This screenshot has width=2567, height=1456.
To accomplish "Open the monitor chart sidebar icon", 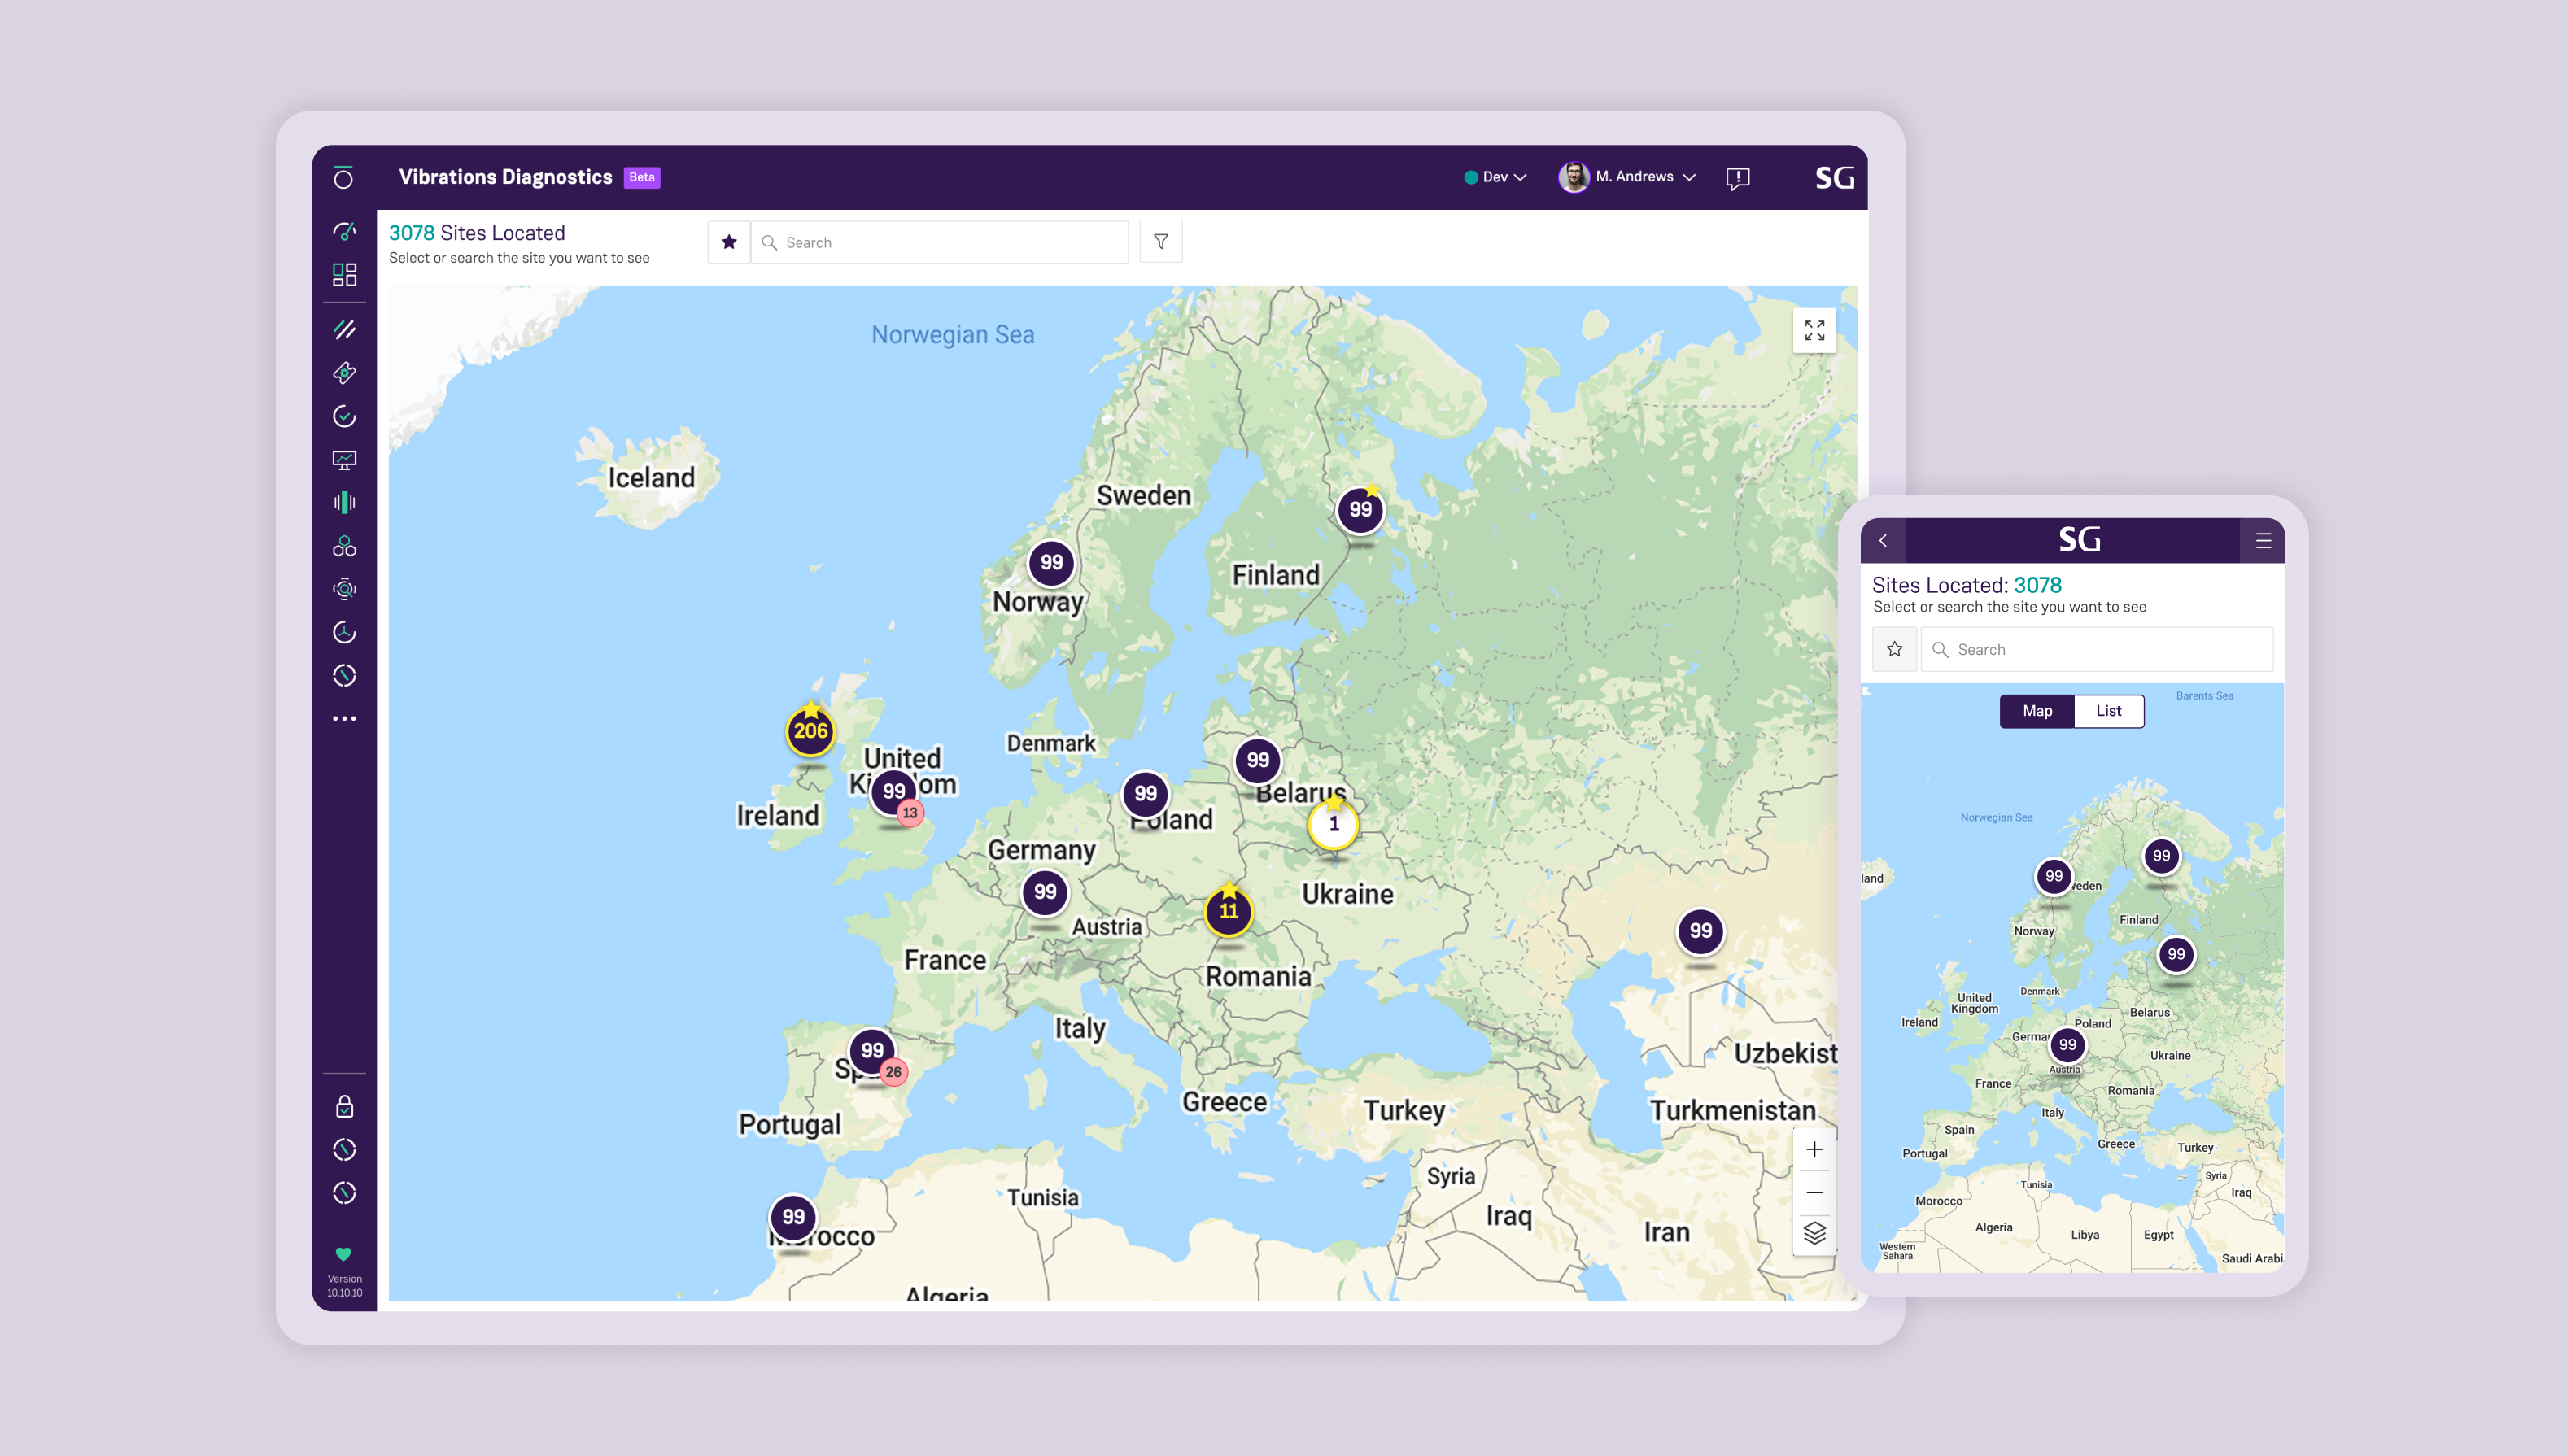I will tap(344, 460).
